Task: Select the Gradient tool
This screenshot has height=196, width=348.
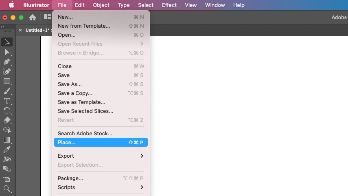Action: [7, 140]
